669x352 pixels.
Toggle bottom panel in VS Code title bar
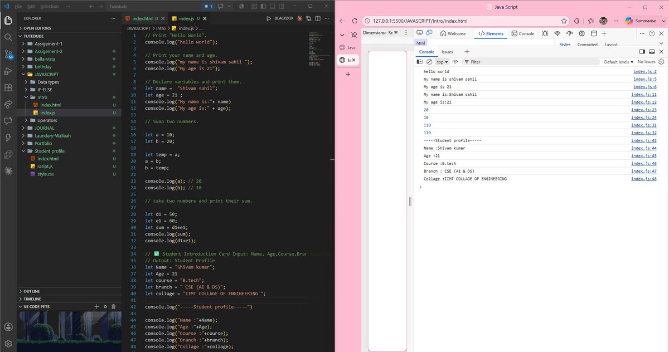[x=272, y=6]
